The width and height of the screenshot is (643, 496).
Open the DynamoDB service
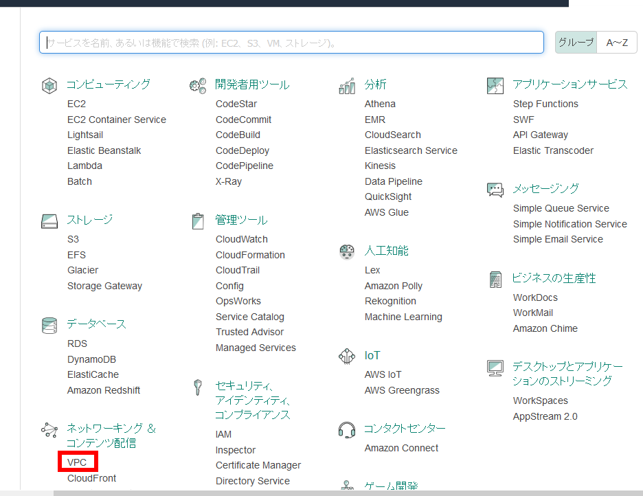click(x=92, y=359)
